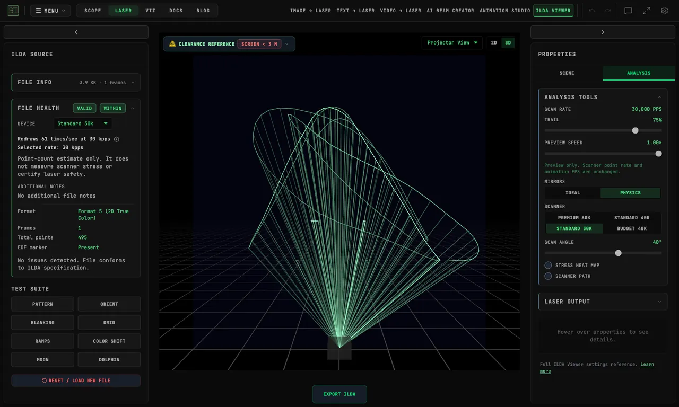Image resolution: width=679 pixels, height=407 pixels.
Task: Collapse the left panel with the arrow
Action: point(76,32)
